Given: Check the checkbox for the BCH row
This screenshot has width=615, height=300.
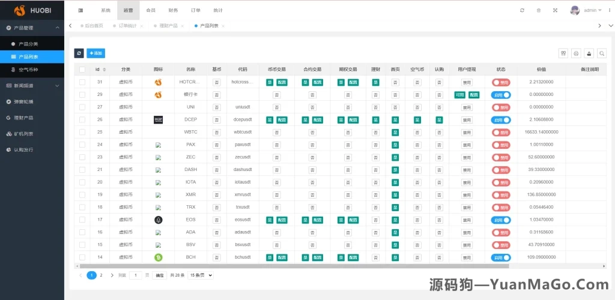Looking at the screenshot, I should coord(82,257).
